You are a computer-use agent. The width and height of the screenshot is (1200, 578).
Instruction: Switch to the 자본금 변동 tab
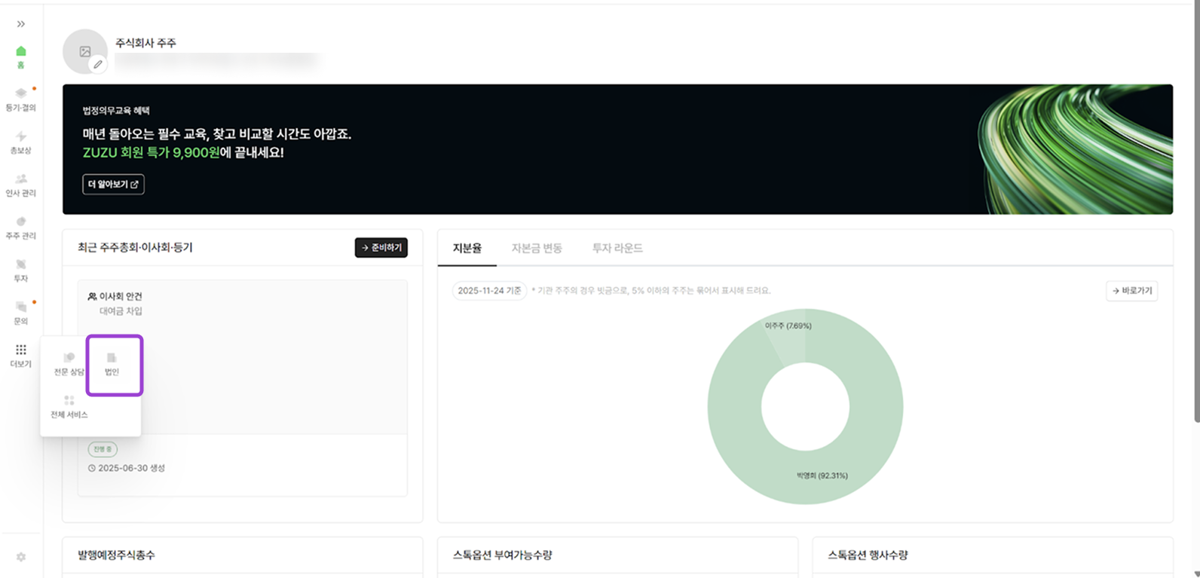pos(537,248)
